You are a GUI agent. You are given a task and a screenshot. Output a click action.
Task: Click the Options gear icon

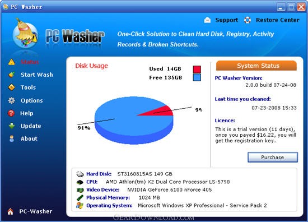pos(12,100)
